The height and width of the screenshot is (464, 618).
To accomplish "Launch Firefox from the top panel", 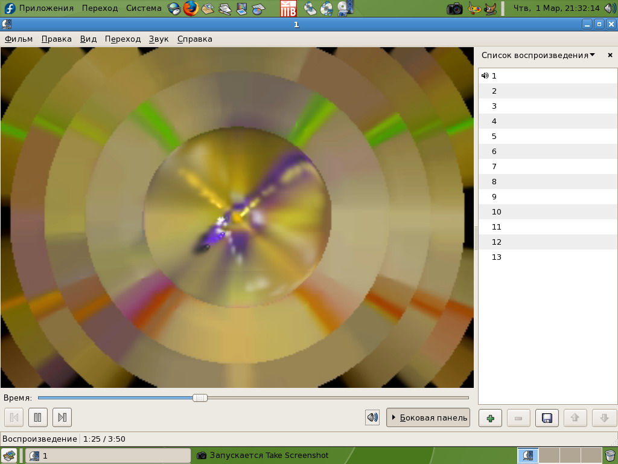I will pos(191,8).
